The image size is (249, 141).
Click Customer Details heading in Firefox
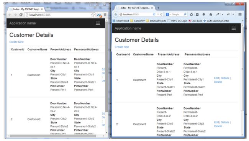pyautogui.click(x=137, y=40)
